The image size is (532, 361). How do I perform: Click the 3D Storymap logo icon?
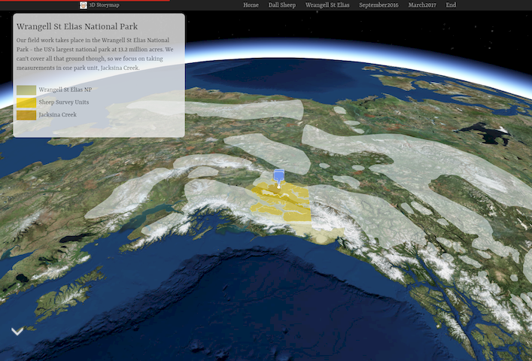[x=83, y=5]
